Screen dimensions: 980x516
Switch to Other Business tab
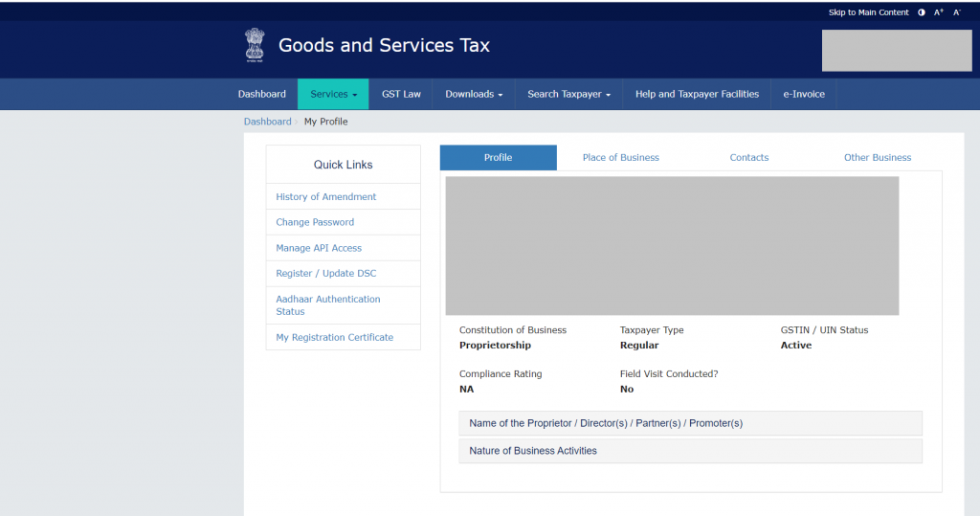click(878, 158)
